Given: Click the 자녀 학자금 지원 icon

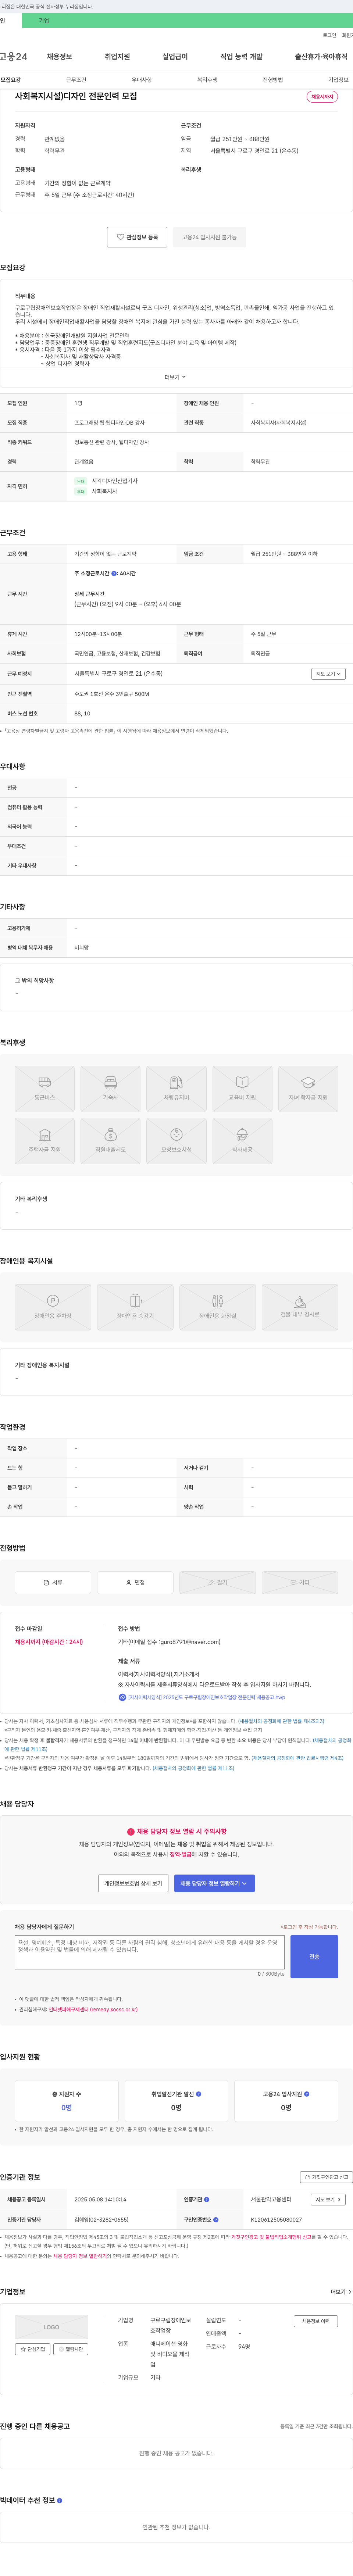Looking at the screenshot, I should (x=308, y=1089).
